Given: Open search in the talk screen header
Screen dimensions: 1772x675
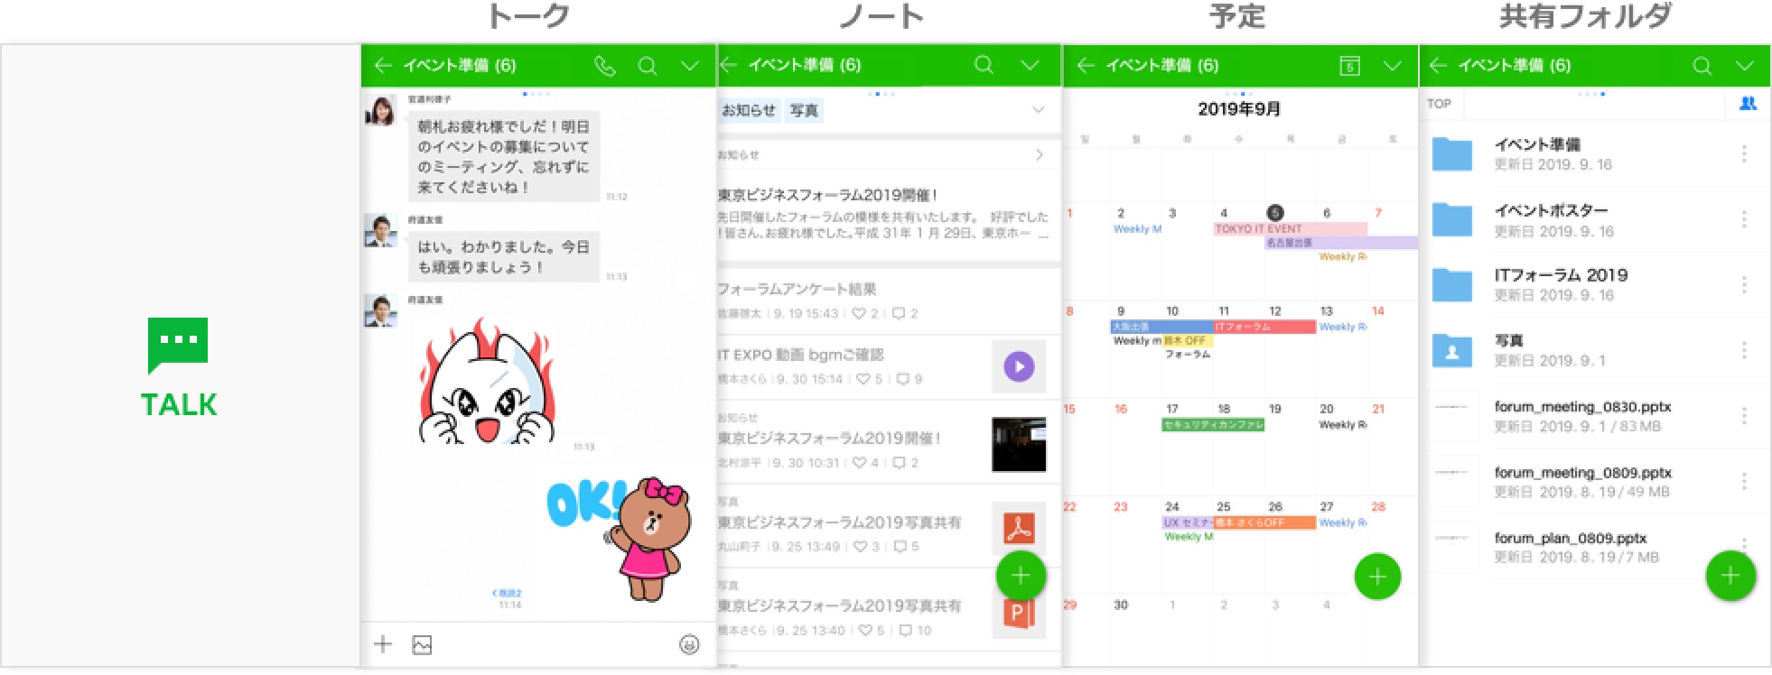Looking at the screenshot, I should tap(647, 66).
